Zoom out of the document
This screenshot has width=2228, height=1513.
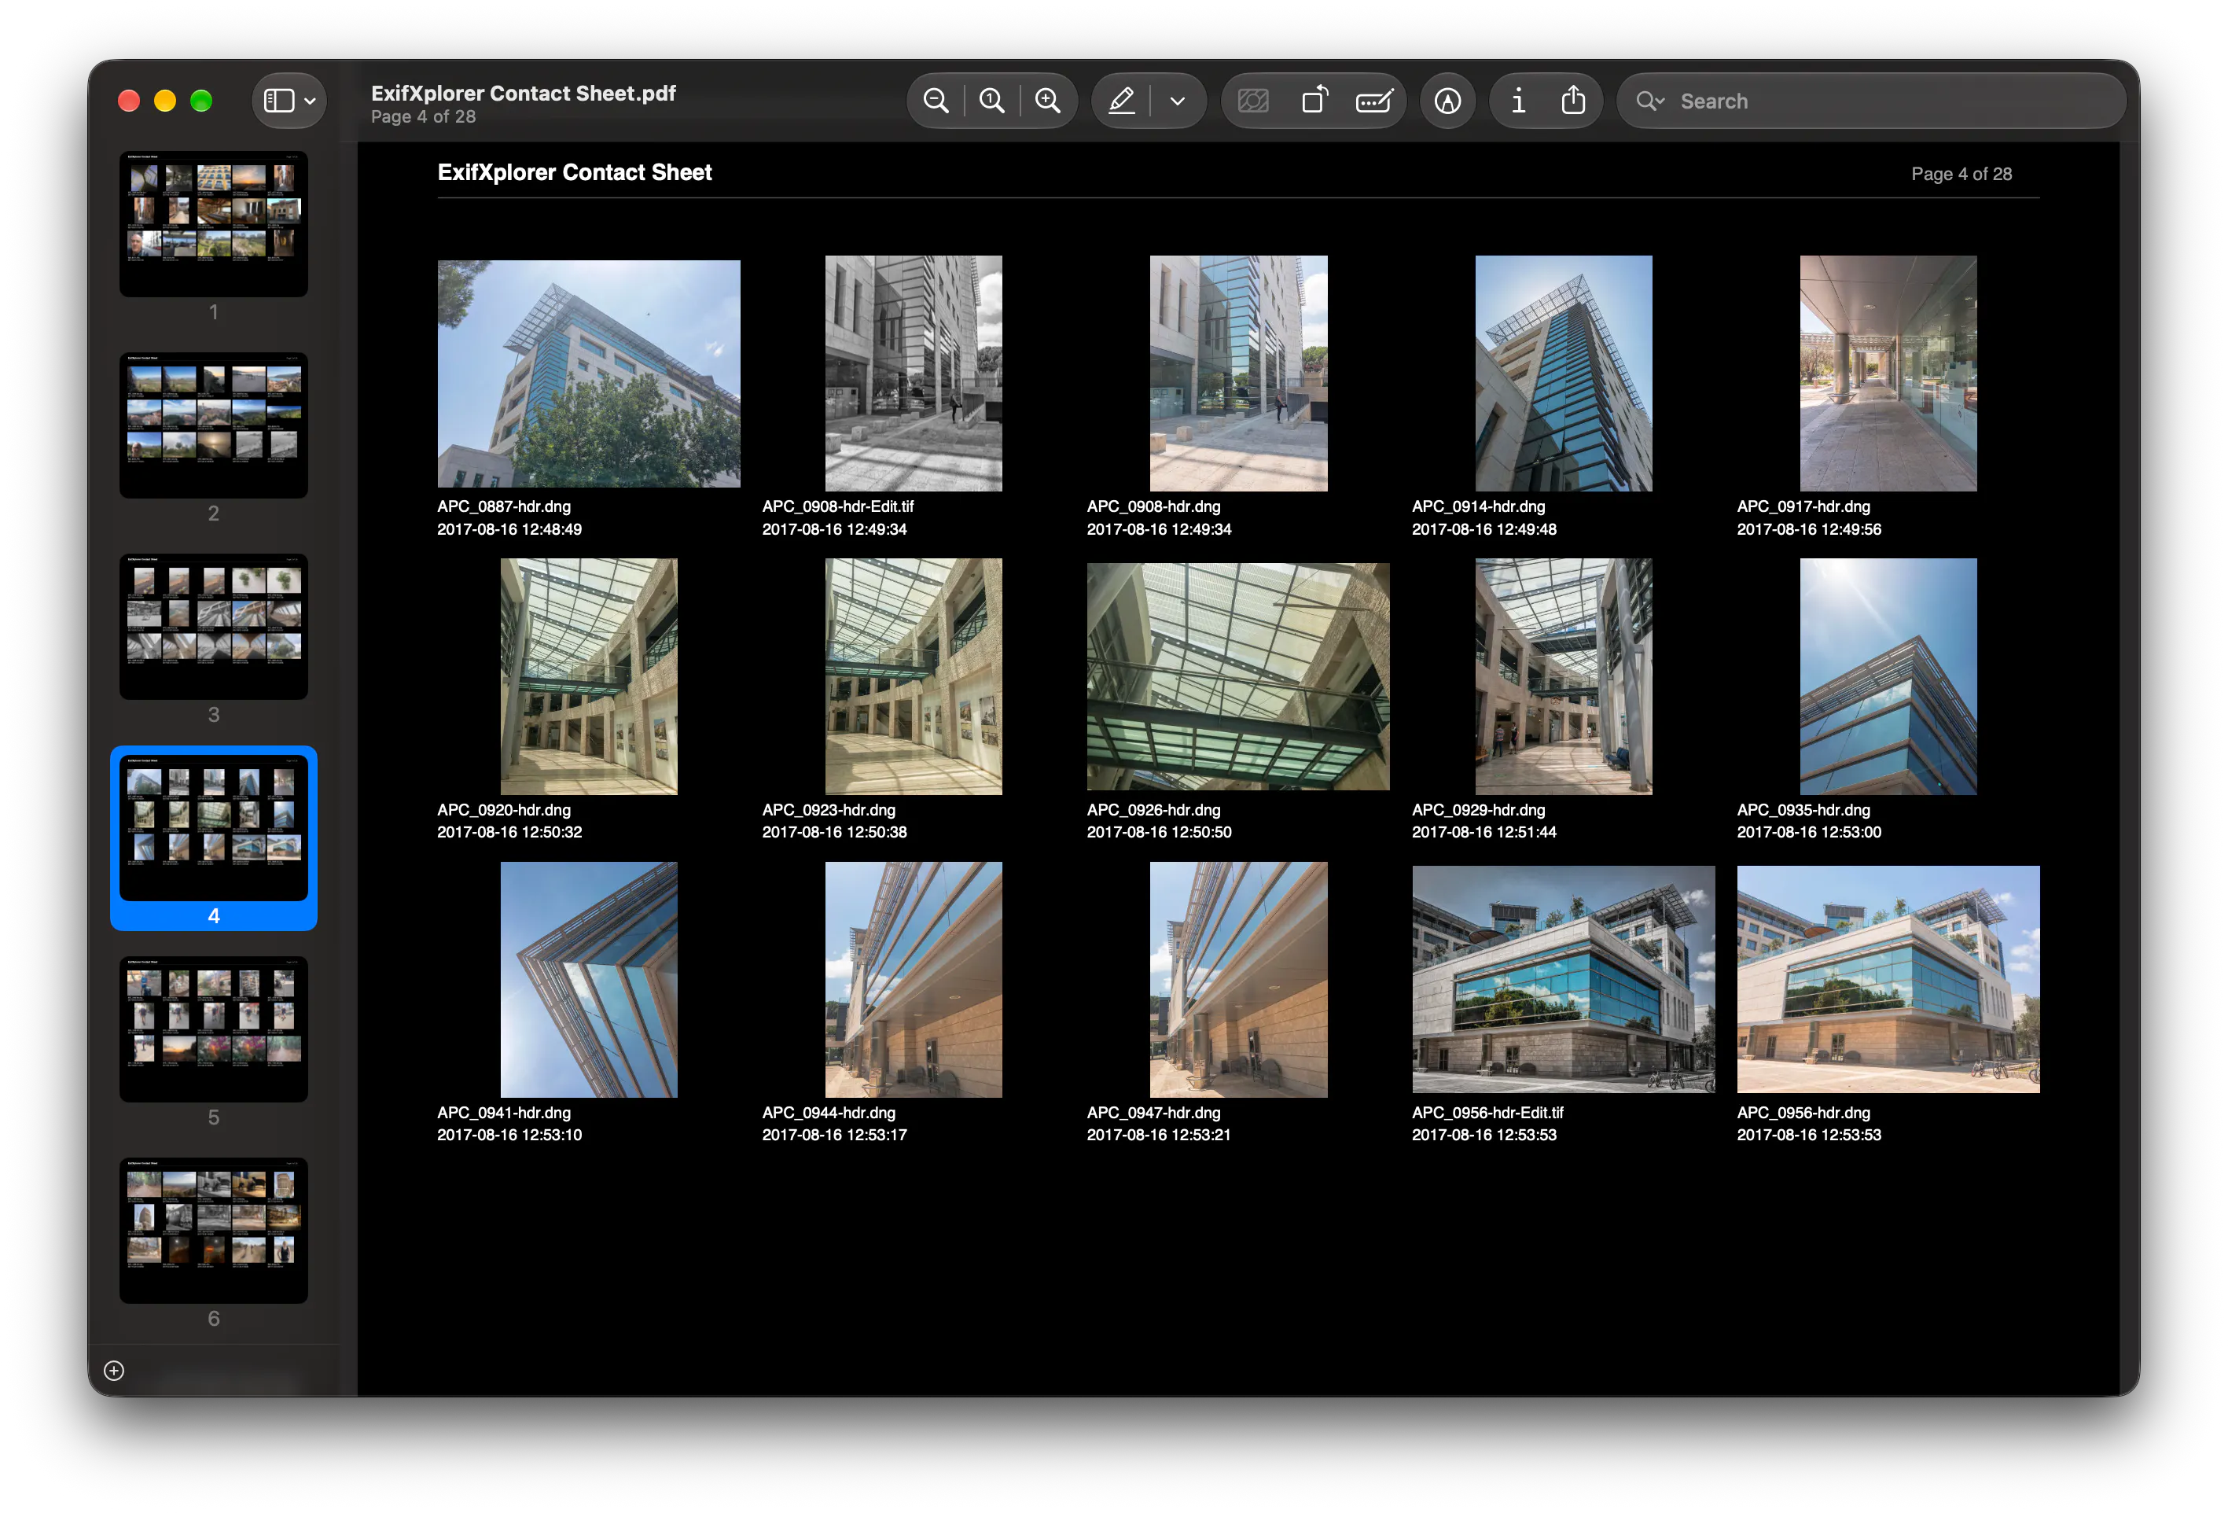(936, 101)
